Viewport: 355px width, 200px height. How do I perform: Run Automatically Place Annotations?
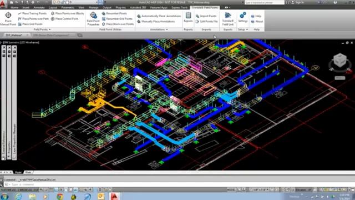point(159,16)
